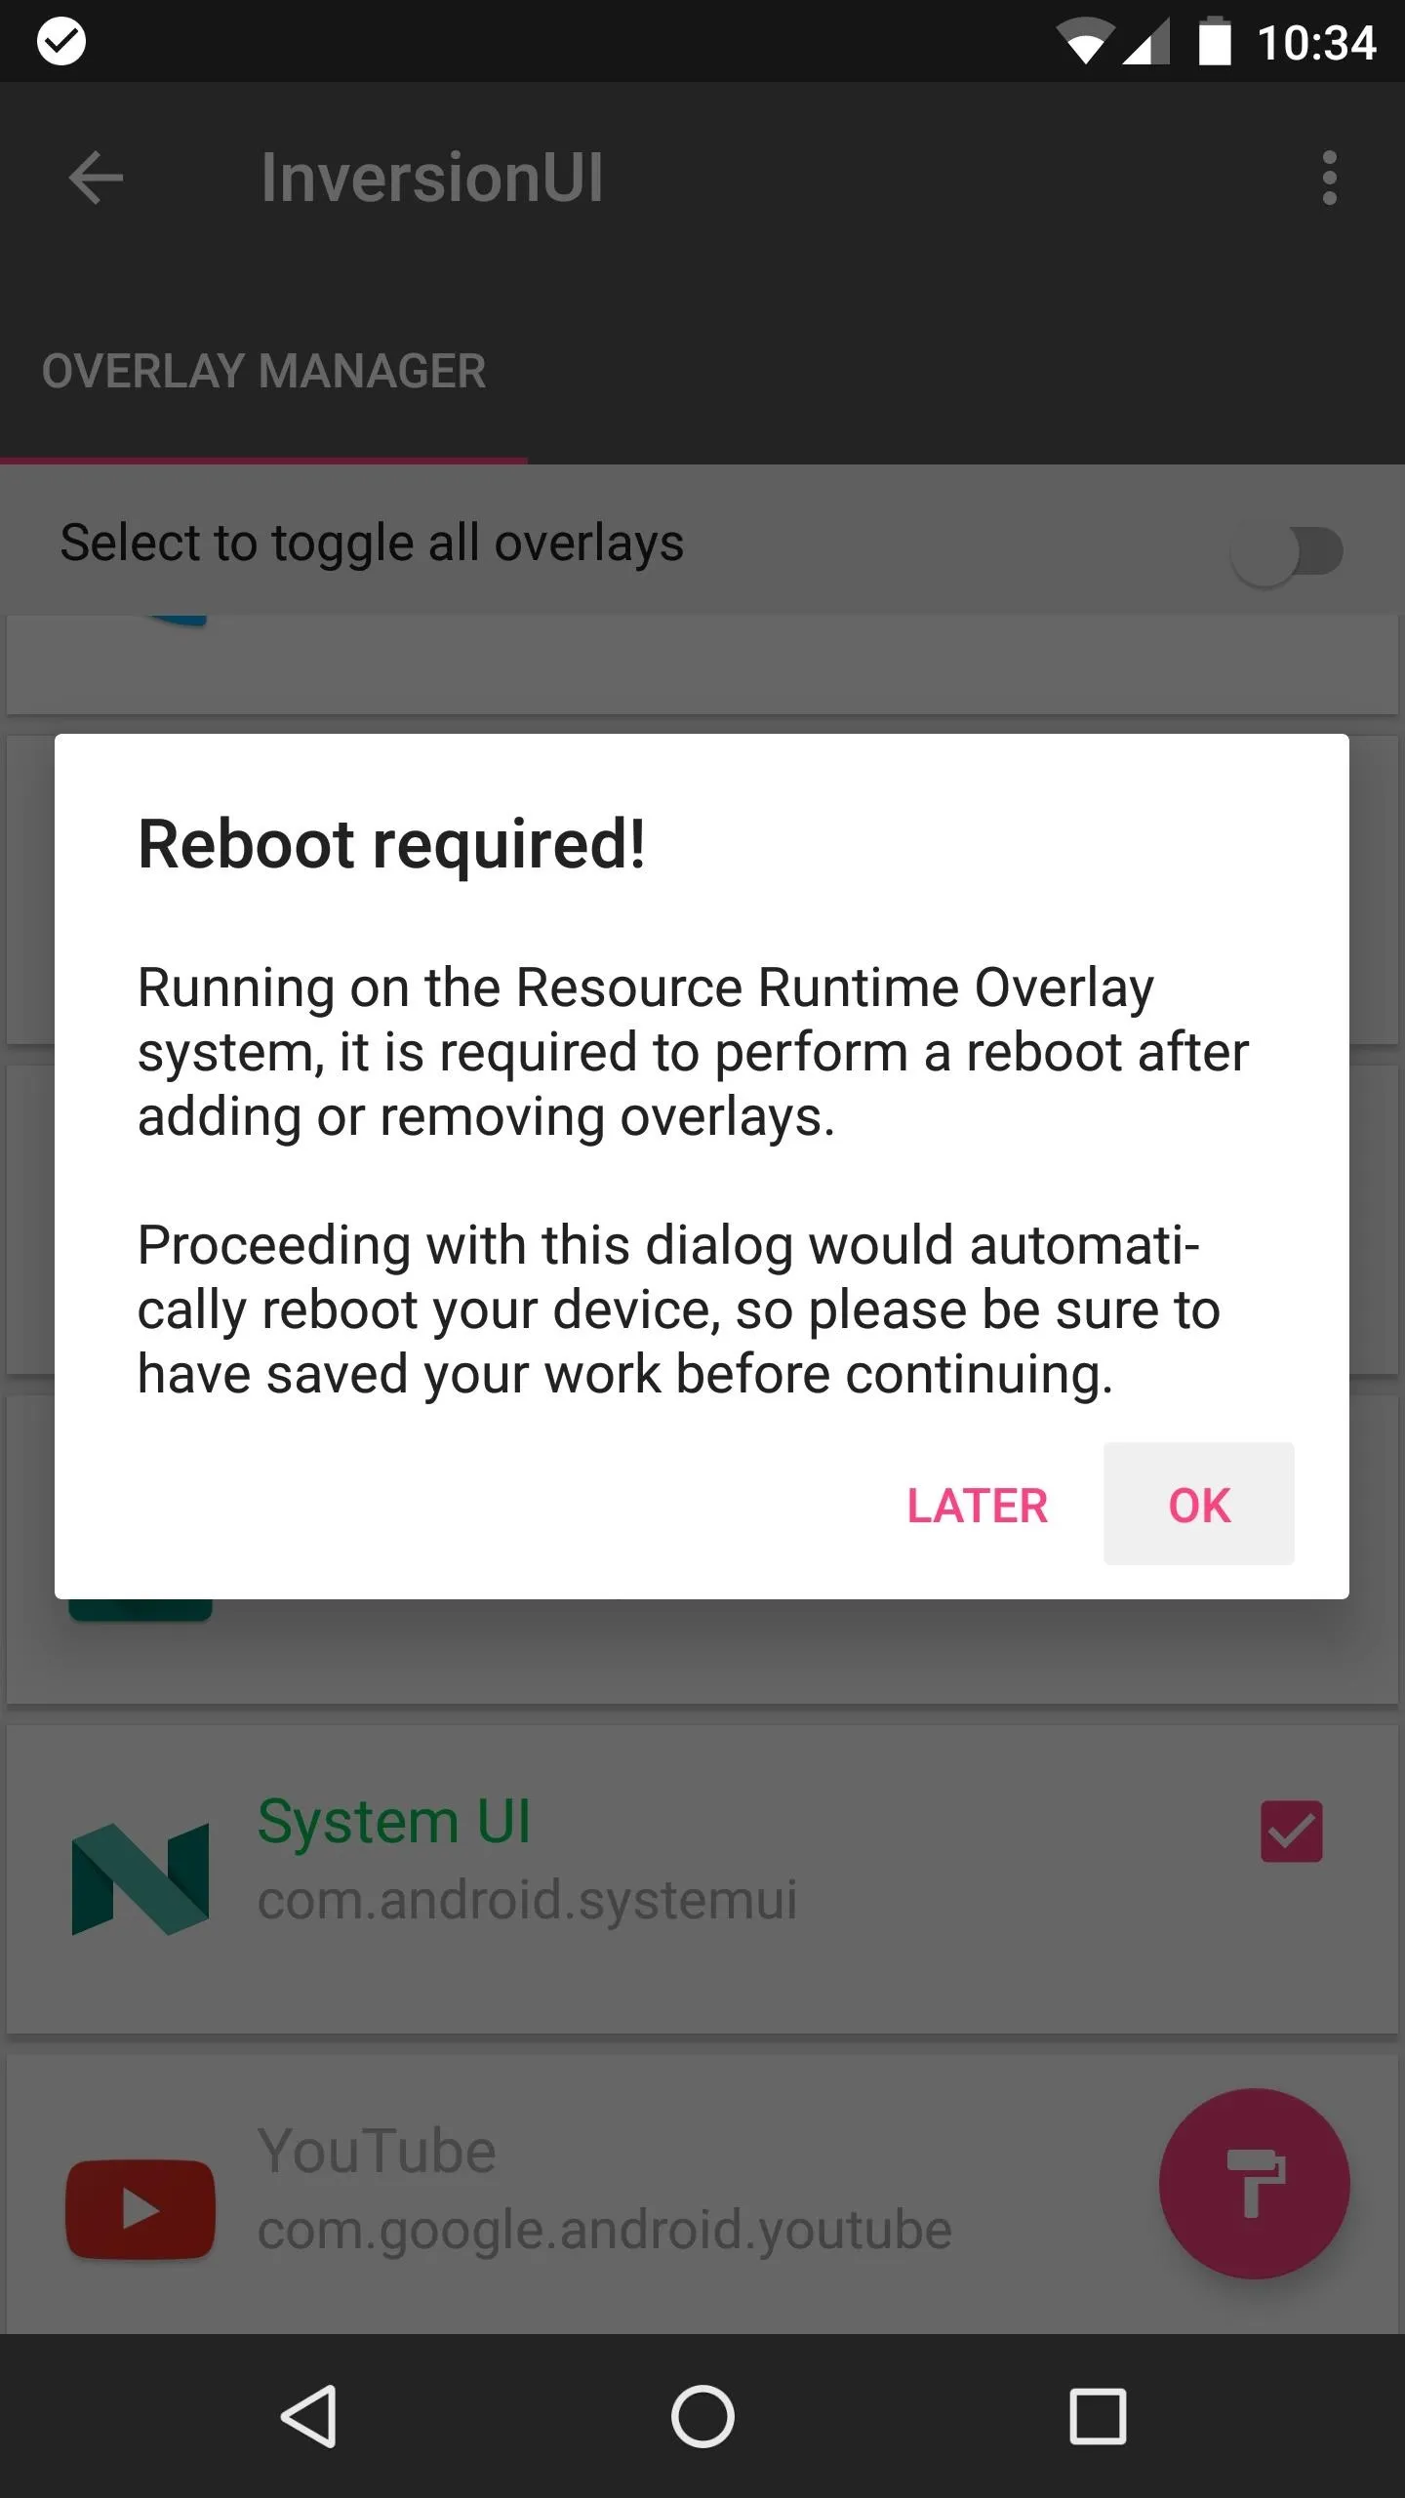Tap the InversionUI title text

(432, 178)
